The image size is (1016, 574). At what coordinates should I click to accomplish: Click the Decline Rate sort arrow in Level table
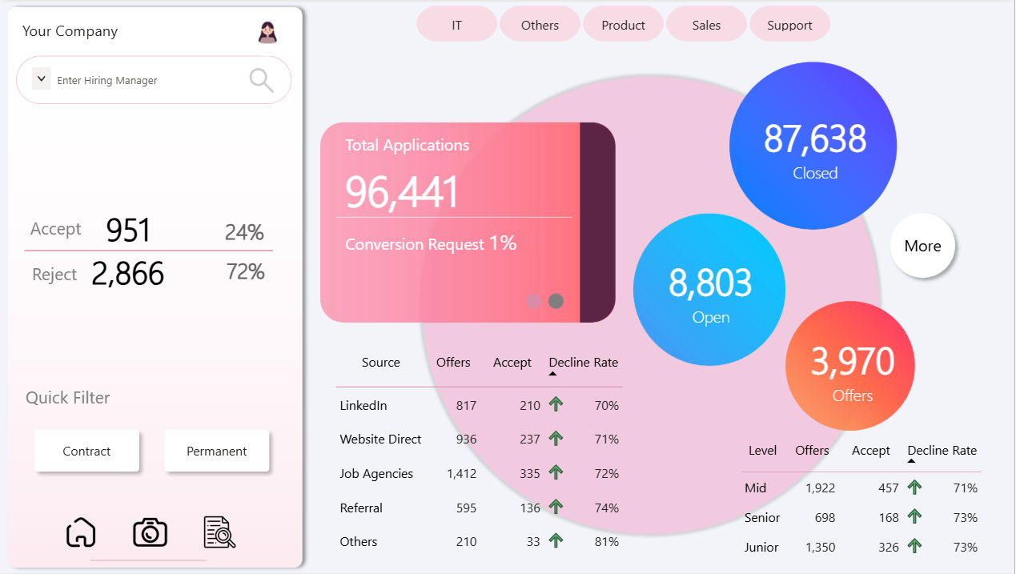click(x=910, y=461)
